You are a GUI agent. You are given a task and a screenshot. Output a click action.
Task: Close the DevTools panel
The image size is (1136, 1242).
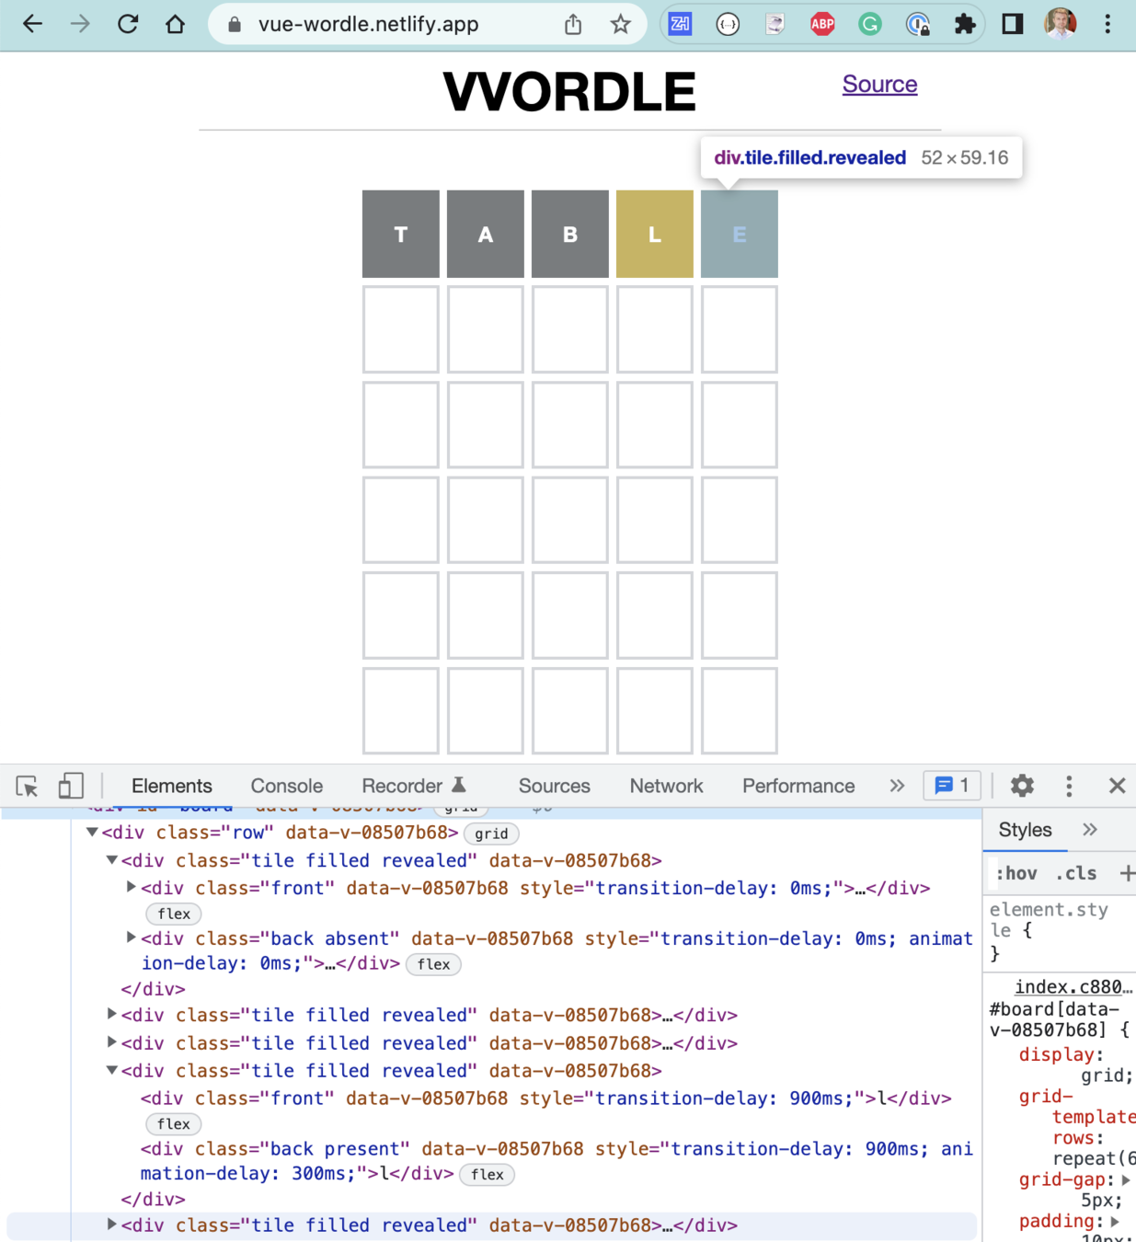[1117, 786]
